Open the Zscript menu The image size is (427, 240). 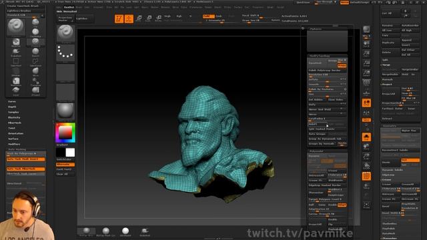click(280, 7)
